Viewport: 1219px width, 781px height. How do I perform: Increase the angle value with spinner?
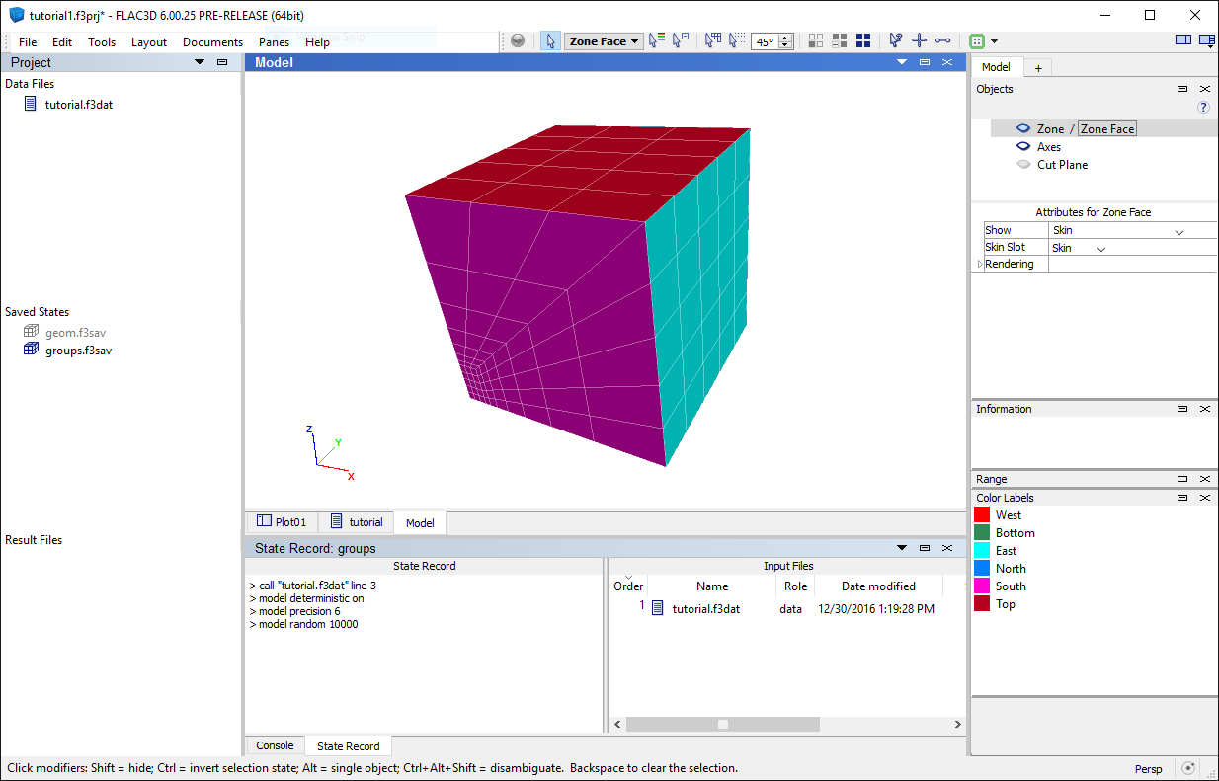point(785,38)
